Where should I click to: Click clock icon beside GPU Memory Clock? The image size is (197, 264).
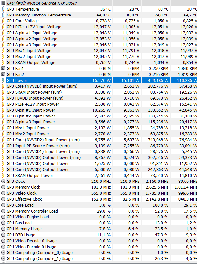click(x=3, y=187)
